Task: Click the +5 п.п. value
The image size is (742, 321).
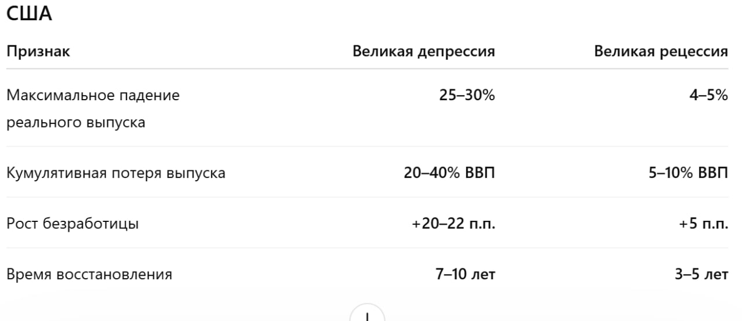Action: tap(704, 224)
